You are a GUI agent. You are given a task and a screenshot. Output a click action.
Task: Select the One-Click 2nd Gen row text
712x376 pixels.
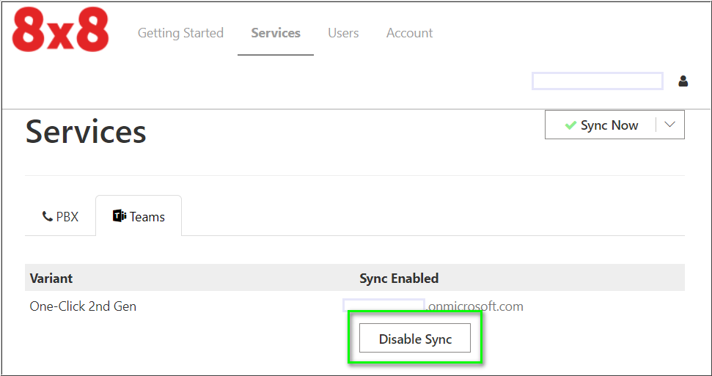[83, 306]
